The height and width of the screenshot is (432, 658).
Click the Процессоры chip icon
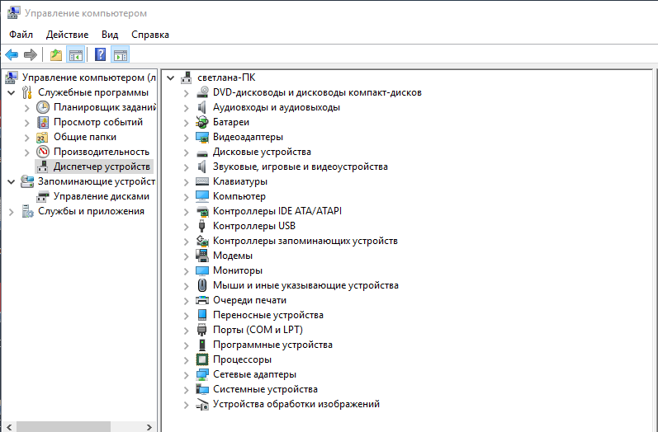pyautogui.click(x=202, y=359)
